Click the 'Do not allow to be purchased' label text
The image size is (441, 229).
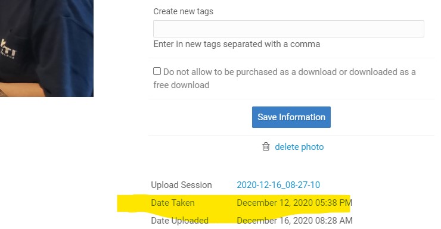coord(290,72)
